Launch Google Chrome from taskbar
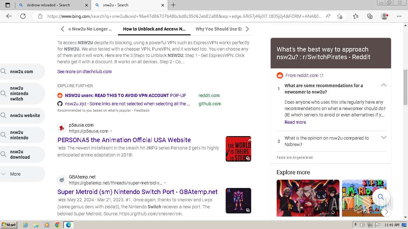 tap(57, 225)
